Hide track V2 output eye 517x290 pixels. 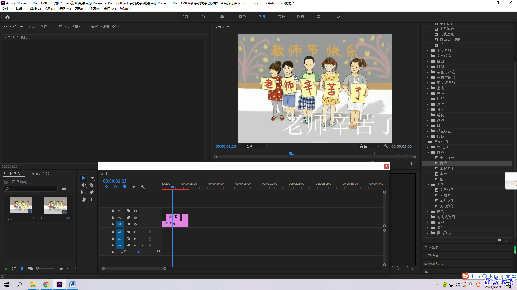click(x=135, y=218)
